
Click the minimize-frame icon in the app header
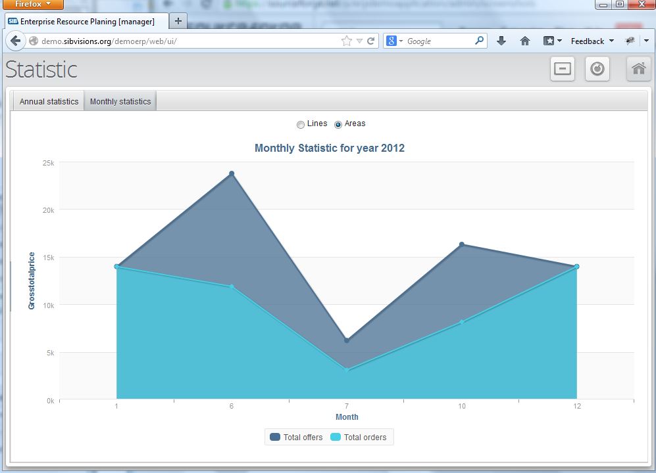tap(562, 68)
